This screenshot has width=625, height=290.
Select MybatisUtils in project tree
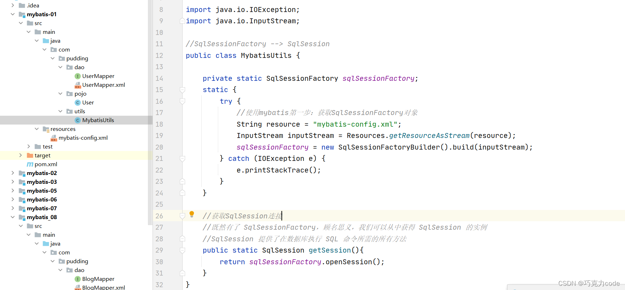point(98,120)
